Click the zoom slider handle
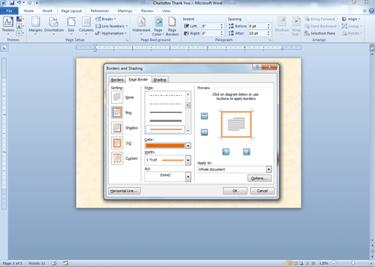375x267 pixels. point(353,263)
